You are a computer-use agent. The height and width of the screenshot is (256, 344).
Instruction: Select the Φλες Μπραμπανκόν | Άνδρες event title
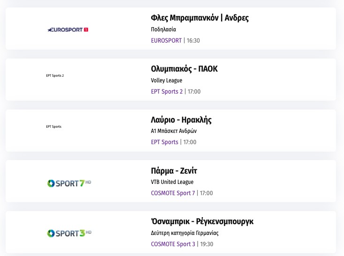[199, 18]
